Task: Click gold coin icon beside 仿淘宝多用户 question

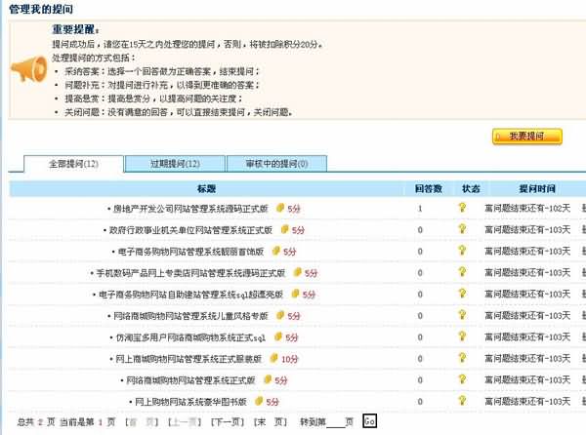Action: point(276,336)
